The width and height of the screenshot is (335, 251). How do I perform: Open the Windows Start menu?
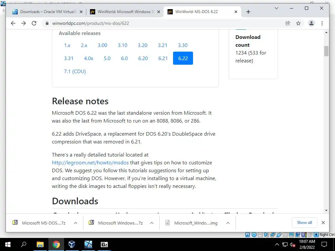[x=8, y=244]
